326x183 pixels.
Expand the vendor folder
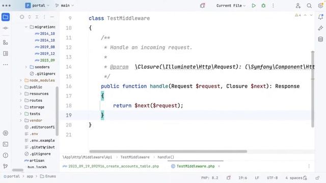[21, 120]
